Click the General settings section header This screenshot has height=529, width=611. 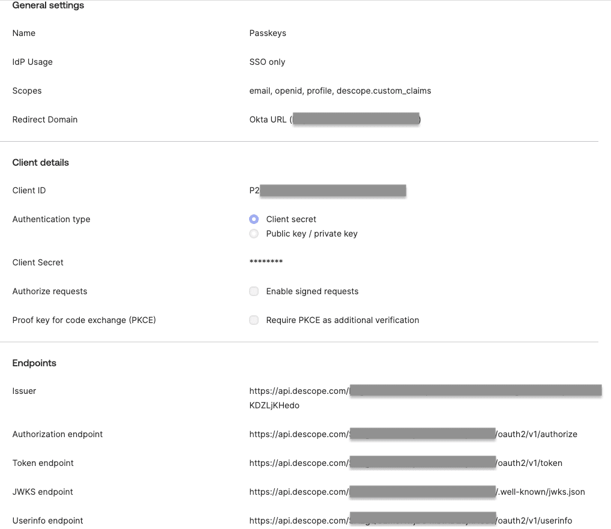coord(48,5)
